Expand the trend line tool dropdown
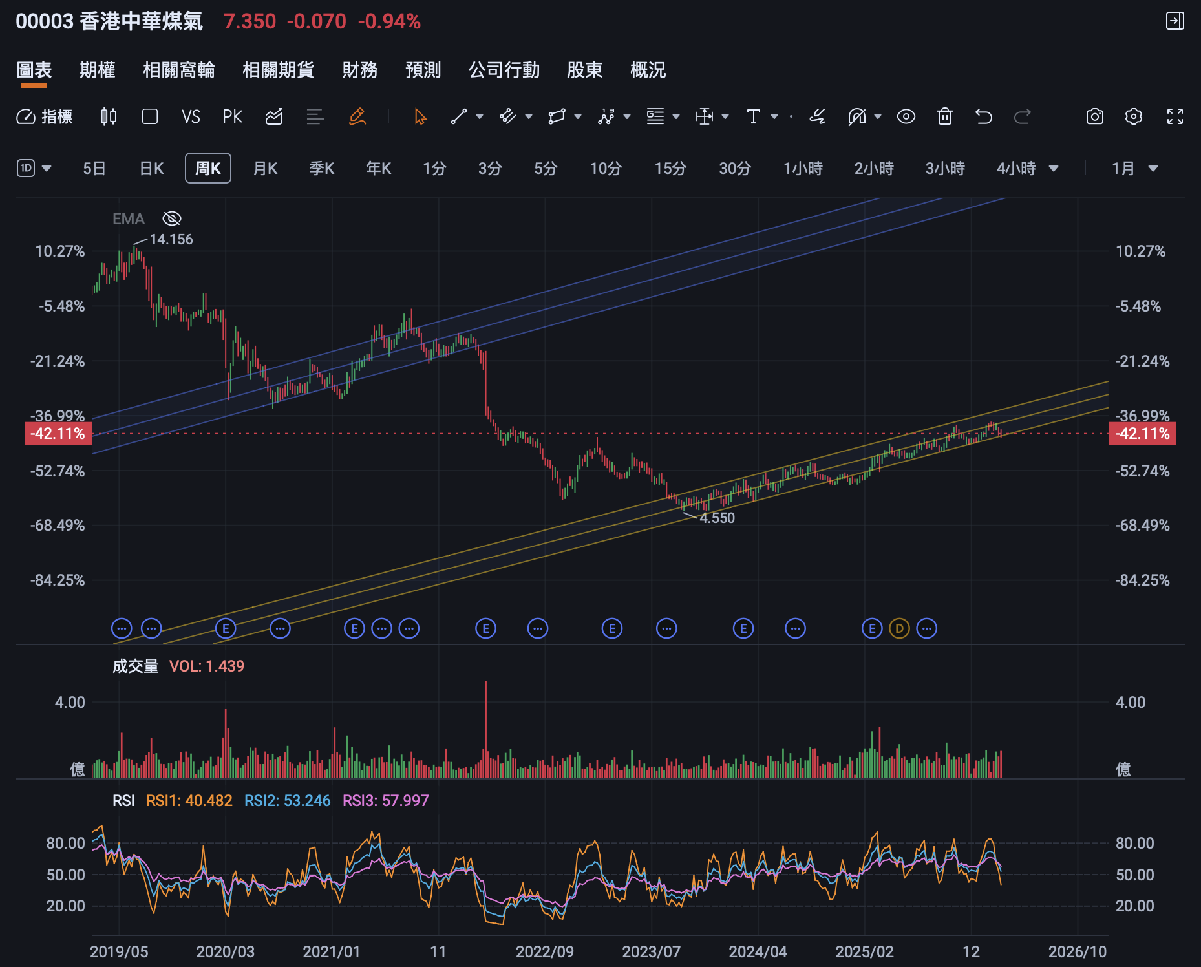The image size is (1201, 967). [x=480, y=116]
